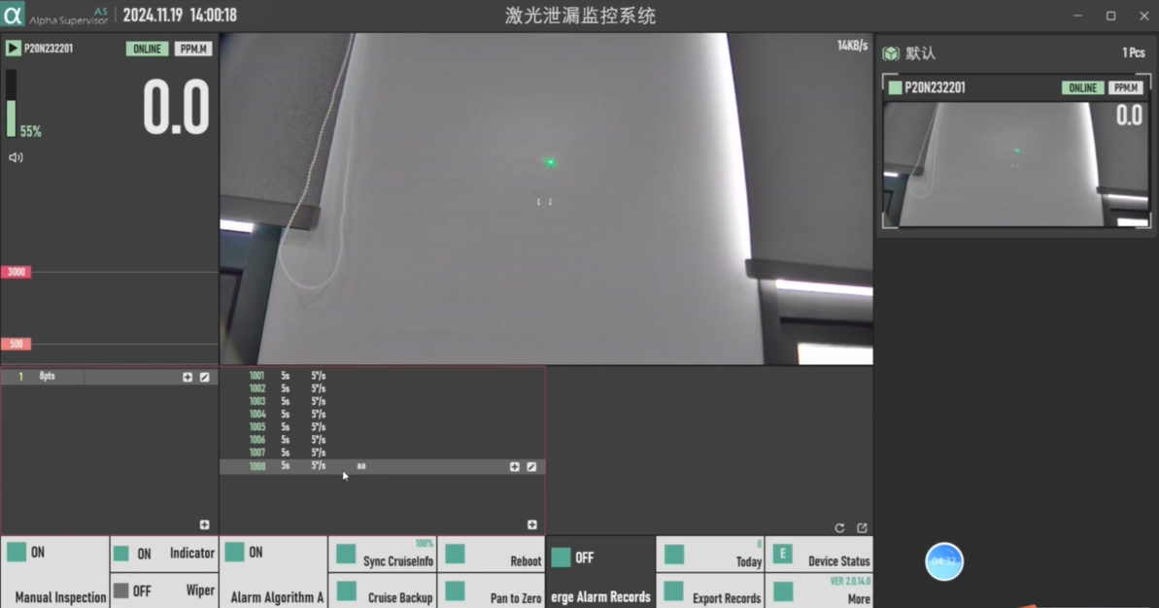
Task: Click the green 55% signal level bar
Action: [x=11, y=118]
